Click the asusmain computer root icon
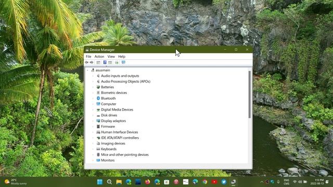The image size is (333, 187). pos(93,70)
